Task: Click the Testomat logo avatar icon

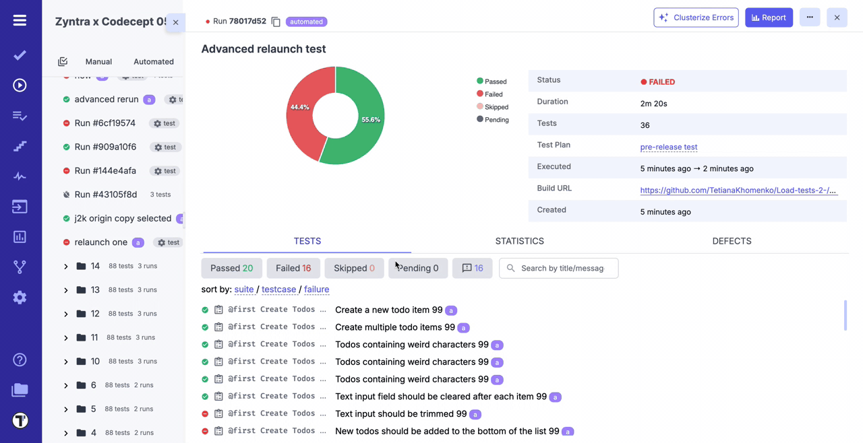Action: click(x=20, y=421)
